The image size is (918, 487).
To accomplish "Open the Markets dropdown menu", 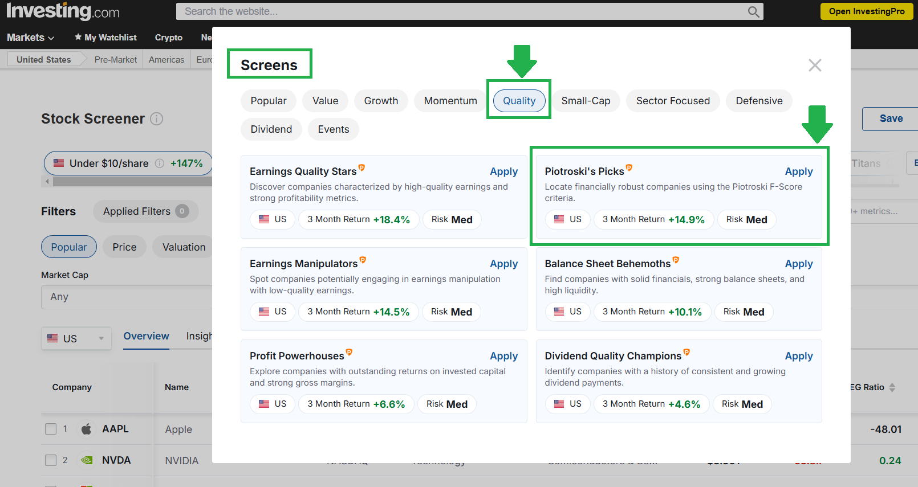I will point(30,38).
